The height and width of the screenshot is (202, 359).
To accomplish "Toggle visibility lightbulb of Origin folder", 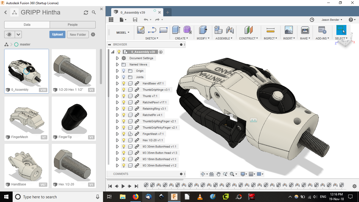I will tap(124, 71).
